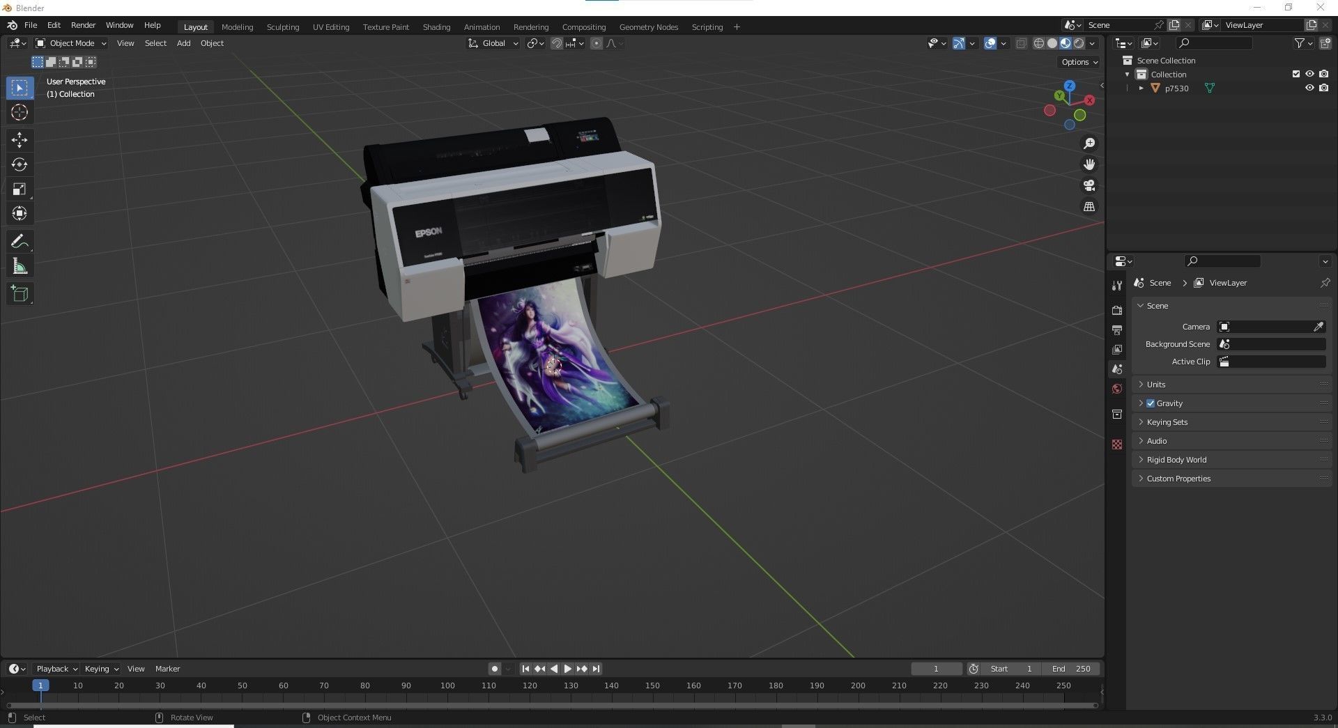Switch to wireframe viewport shading
Screen dimensions: 1338x728
(1038, 43)
